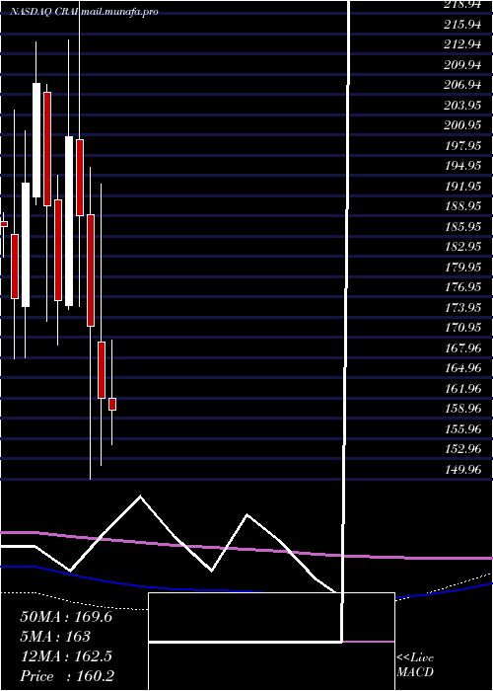Select the 176.95 price level
The height and width of the screenshot is (691, 493).
pyautogui.click(x=462, y=287)
